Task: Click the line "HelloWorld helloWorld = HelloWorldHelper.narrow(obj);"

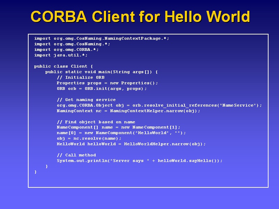Action: click(x=131, y=144)
